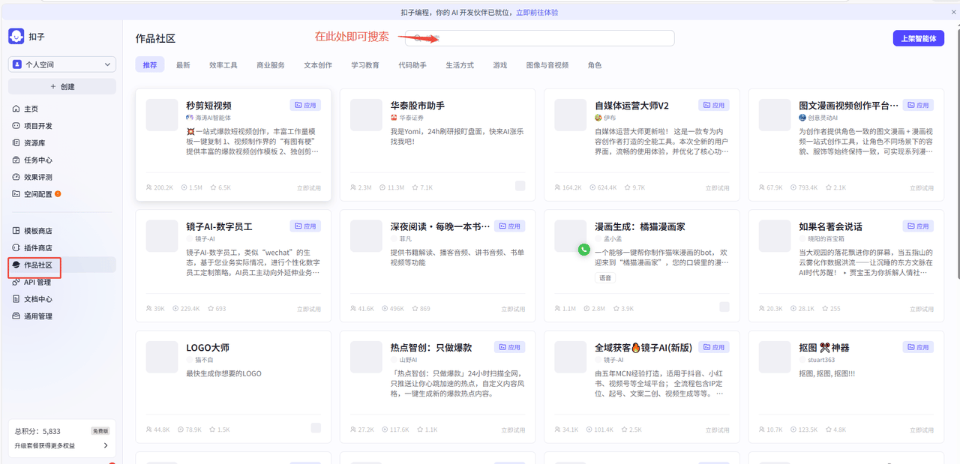Open the 漫画生成：橘猫漫画家 title
This screenshot has height=464, width=960.
(640, 226)
